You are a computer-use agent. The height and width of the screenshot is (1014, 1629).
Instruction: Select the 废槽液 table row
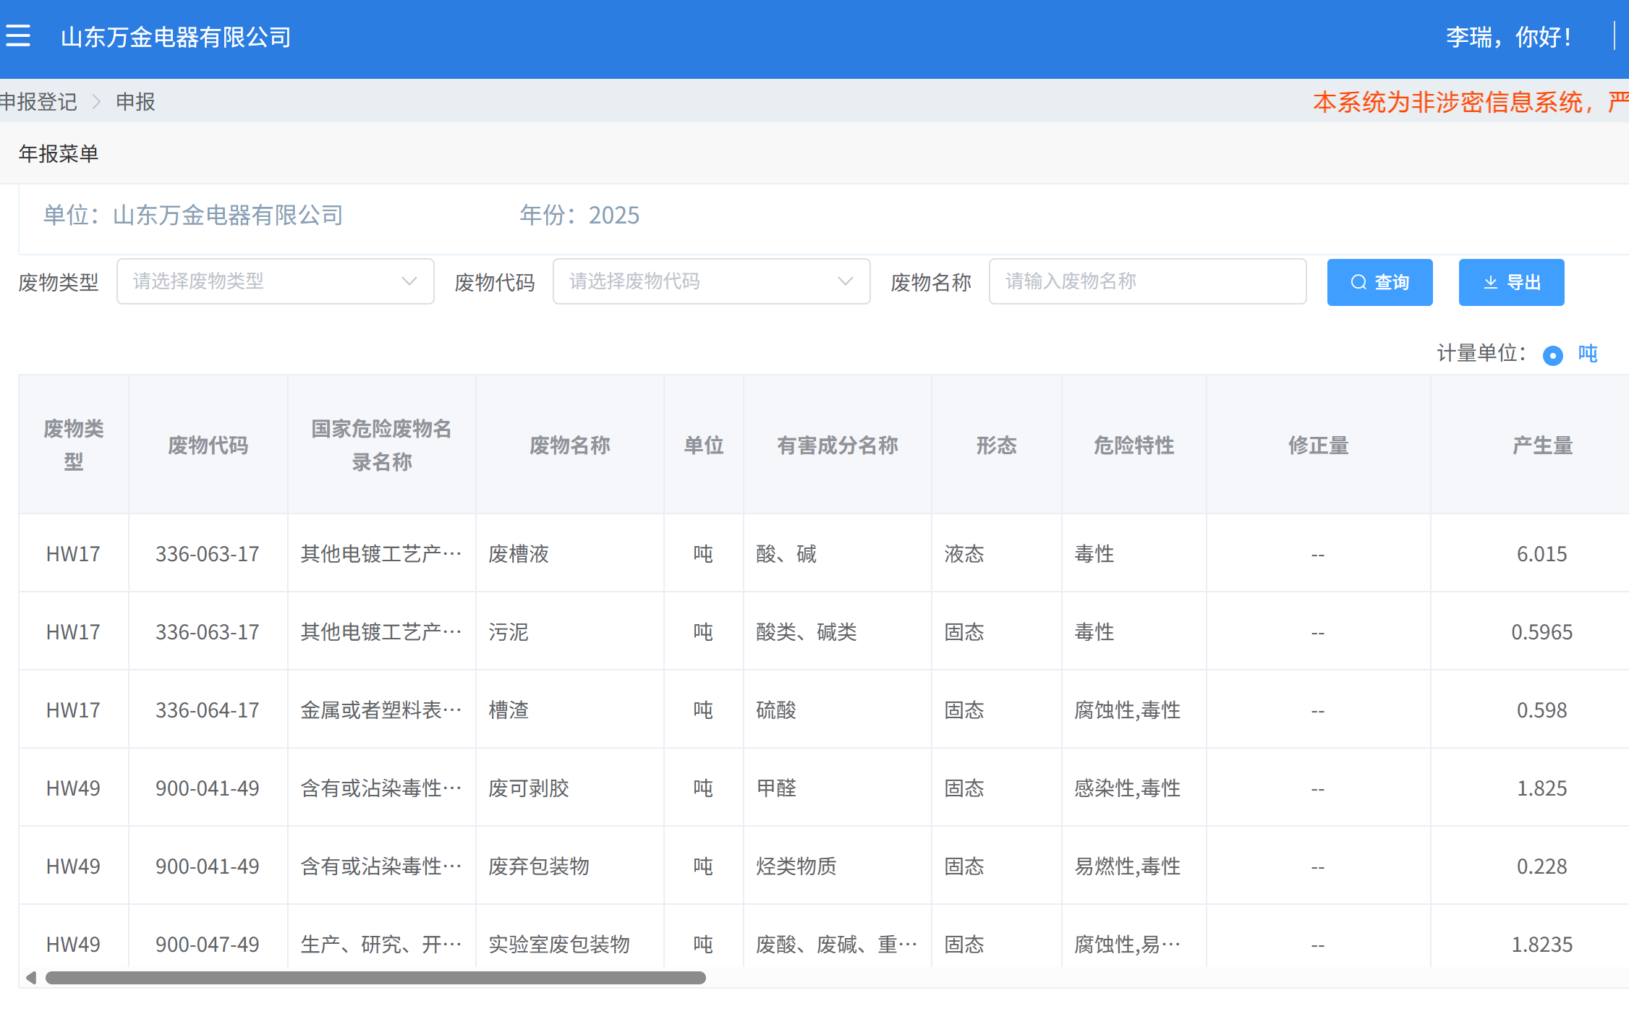point(519,554)
